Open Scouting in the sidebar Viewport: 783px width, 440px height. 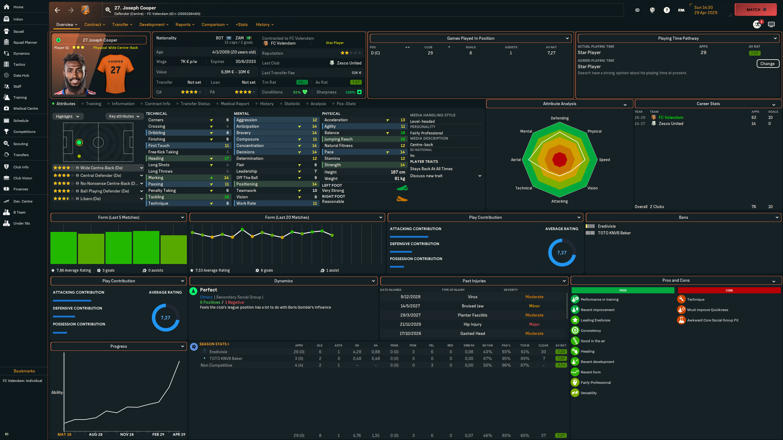[x=20, y=144]
